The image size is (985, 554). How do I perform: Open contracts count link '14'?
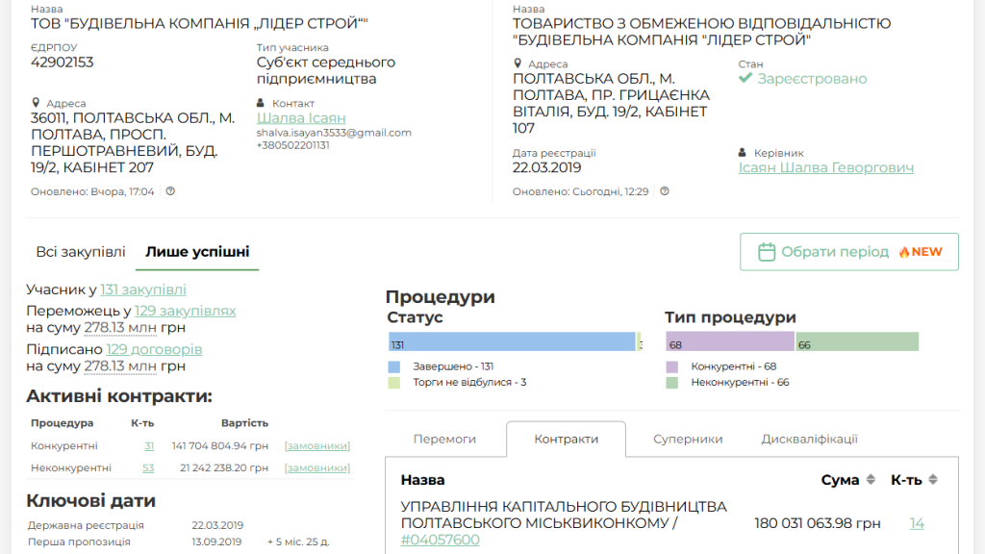click(x=917, y=523)
